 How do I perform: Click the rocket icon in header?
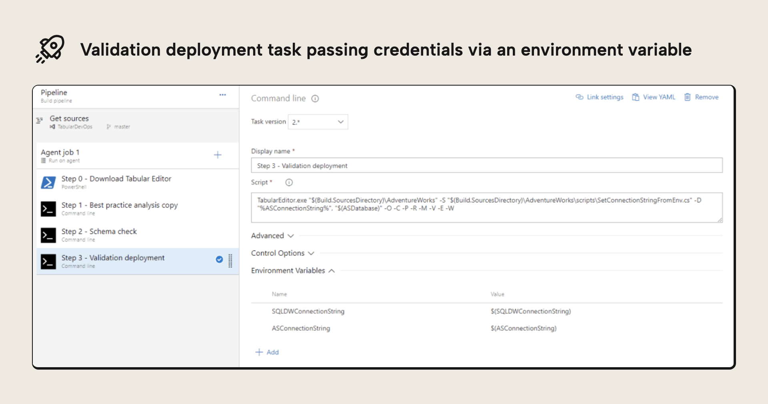coord(50,49)
